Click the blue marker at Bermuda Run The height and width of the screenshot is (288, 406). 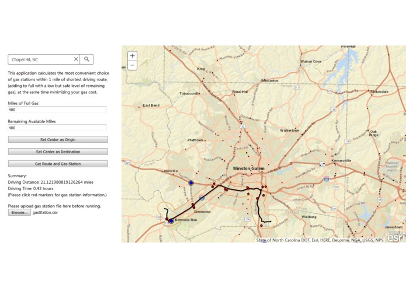171,221
